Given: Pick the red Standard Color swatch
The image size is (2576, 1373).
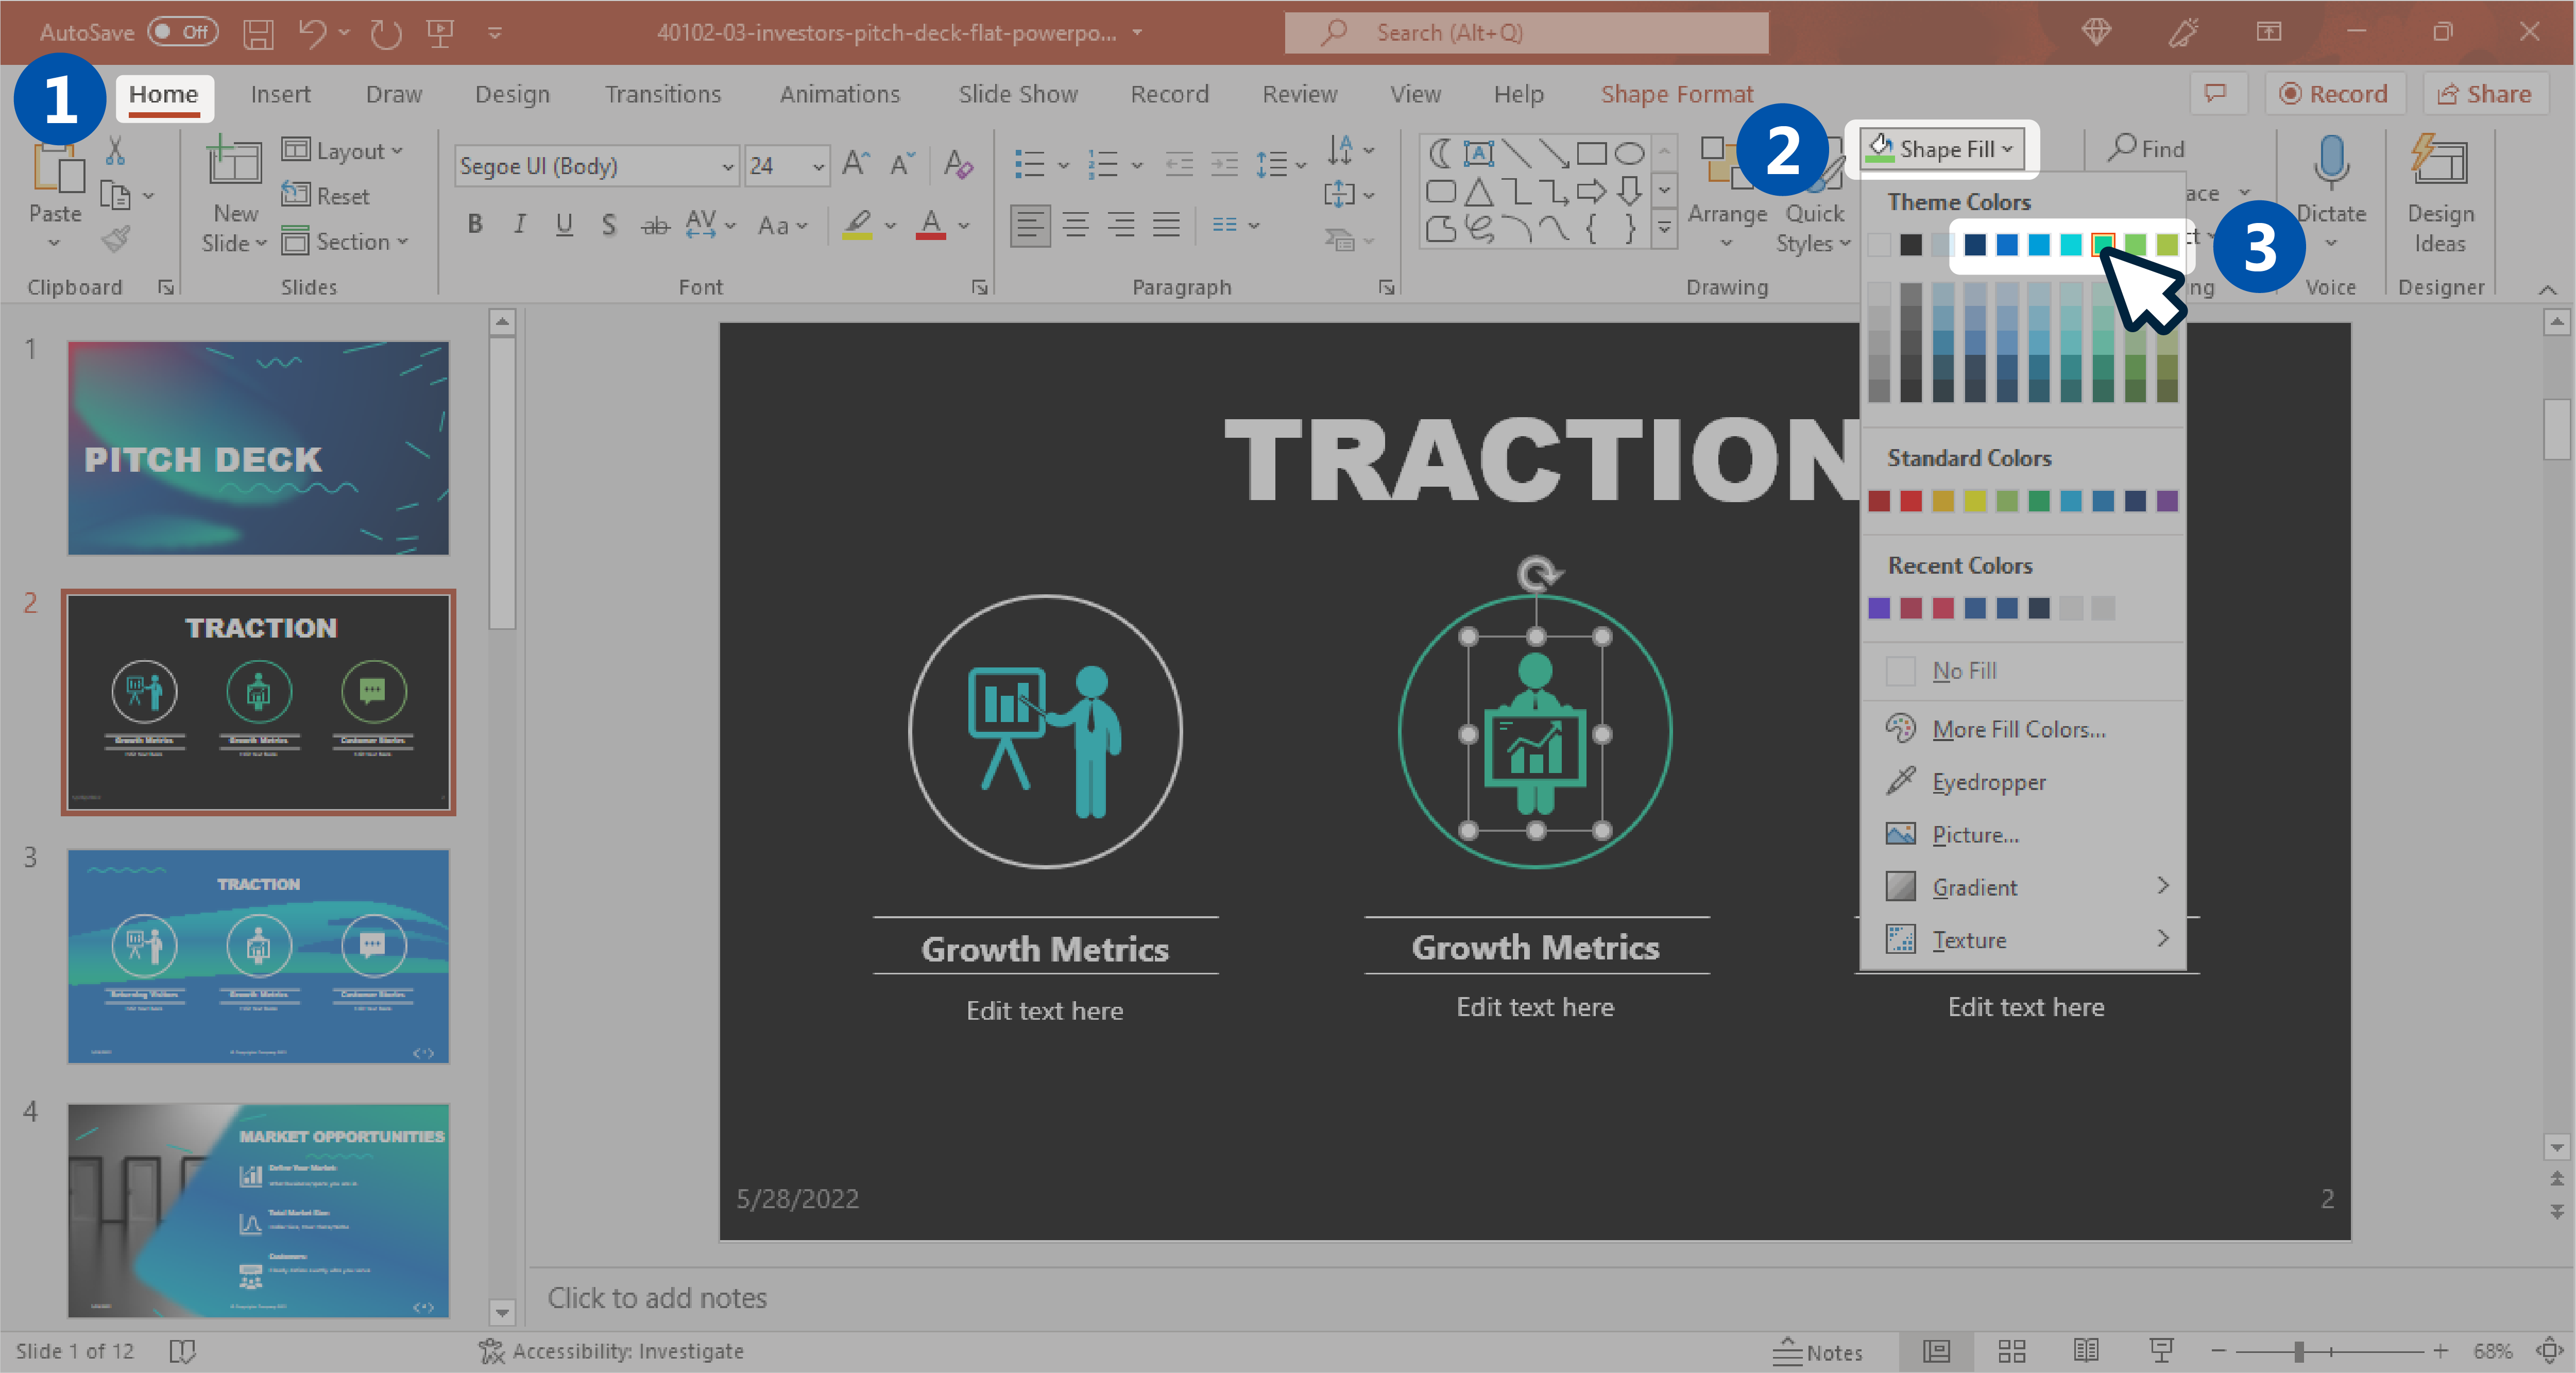Looking at the screenshot, I should point(1911,501).
